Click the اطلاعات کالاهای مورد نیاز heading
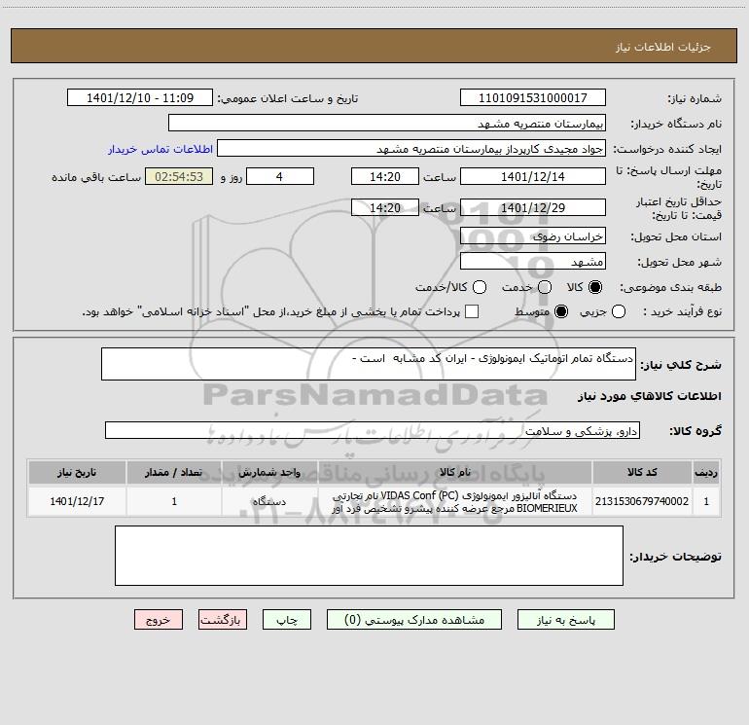Screen dimensions: 749x725 [x=650, y=396]
